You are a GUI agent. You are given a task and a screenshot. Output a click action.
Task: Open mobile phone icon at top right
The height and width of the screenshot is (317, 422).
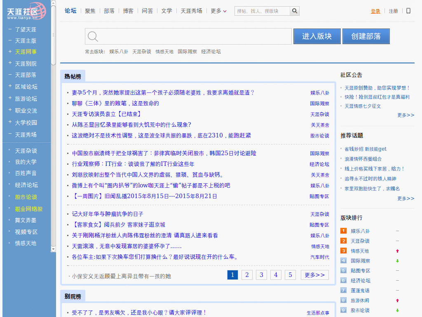pyautogui.click(x=408, y=11)
